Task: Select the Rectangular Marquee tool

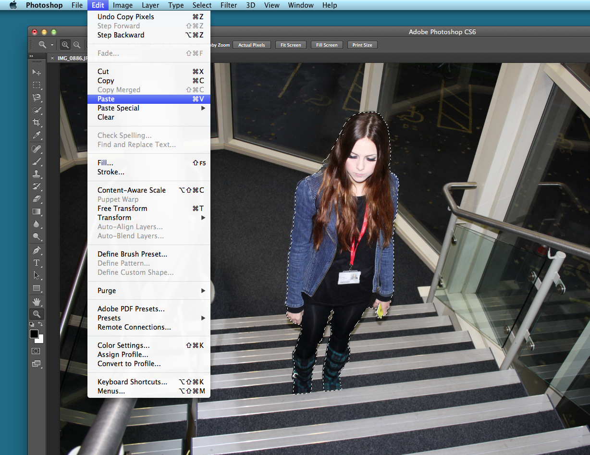Action: tap(37, 85)
